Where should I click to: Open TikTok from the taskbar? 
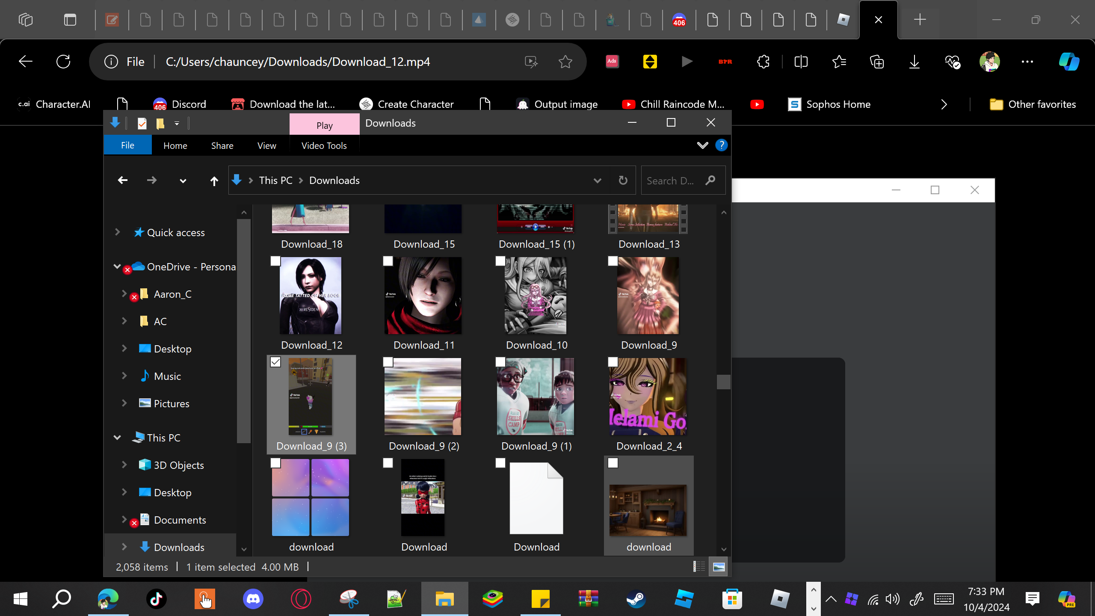[x=157, y=599]
